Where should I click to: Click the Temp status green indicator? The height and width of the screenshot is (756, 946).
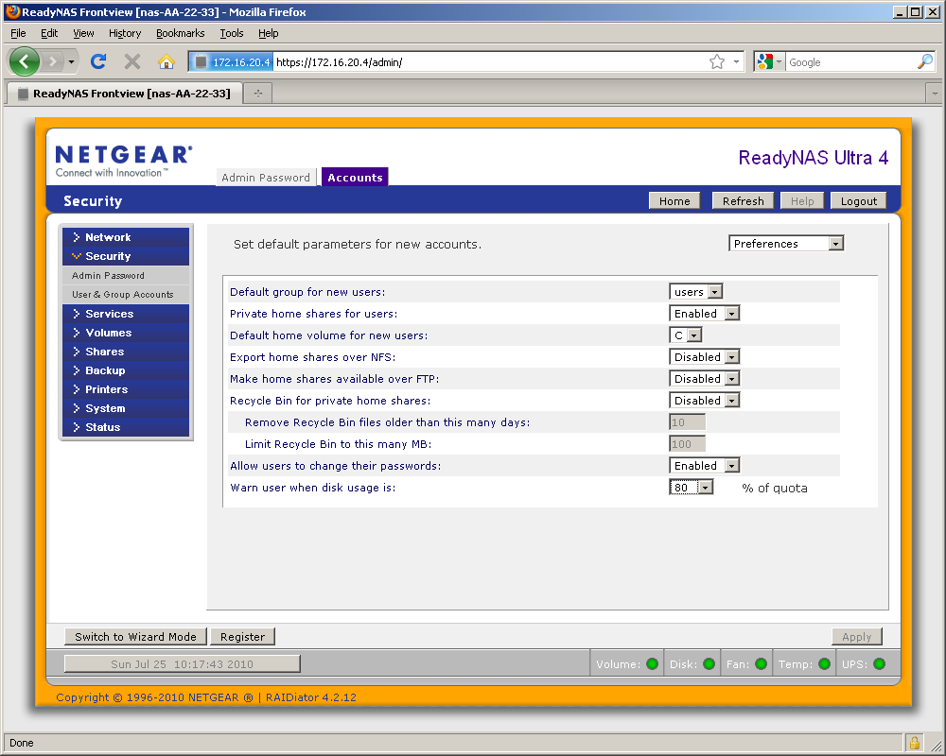[824, 663]
